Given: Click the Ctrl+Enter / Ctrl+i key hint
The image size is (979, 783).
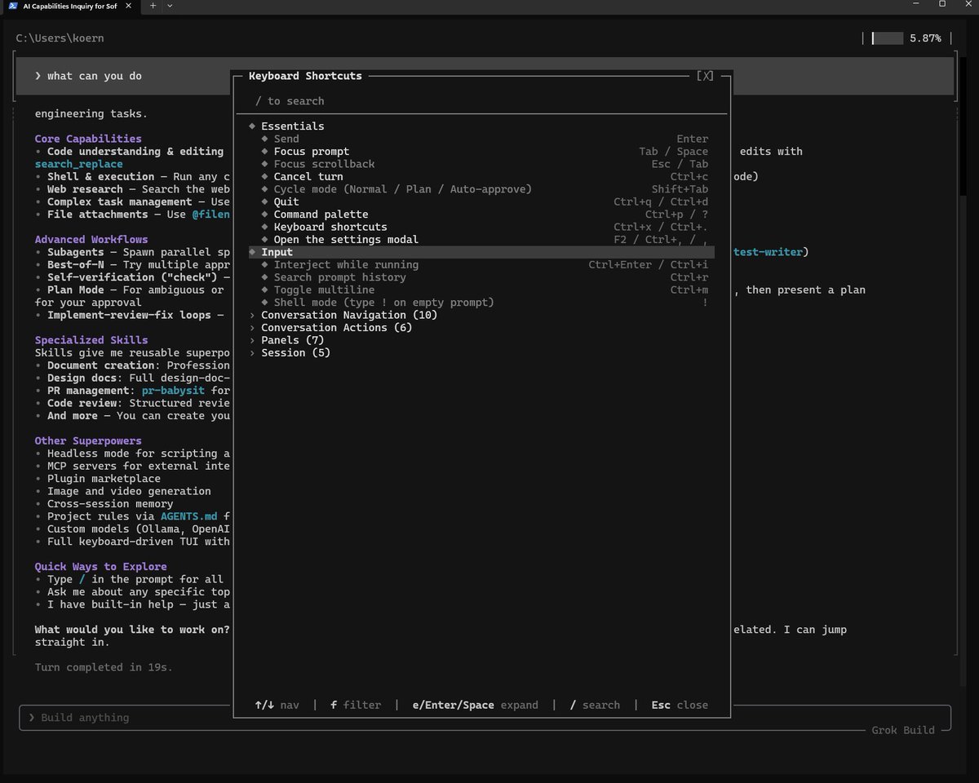Looking at the screenshot, I should point(649,265).
